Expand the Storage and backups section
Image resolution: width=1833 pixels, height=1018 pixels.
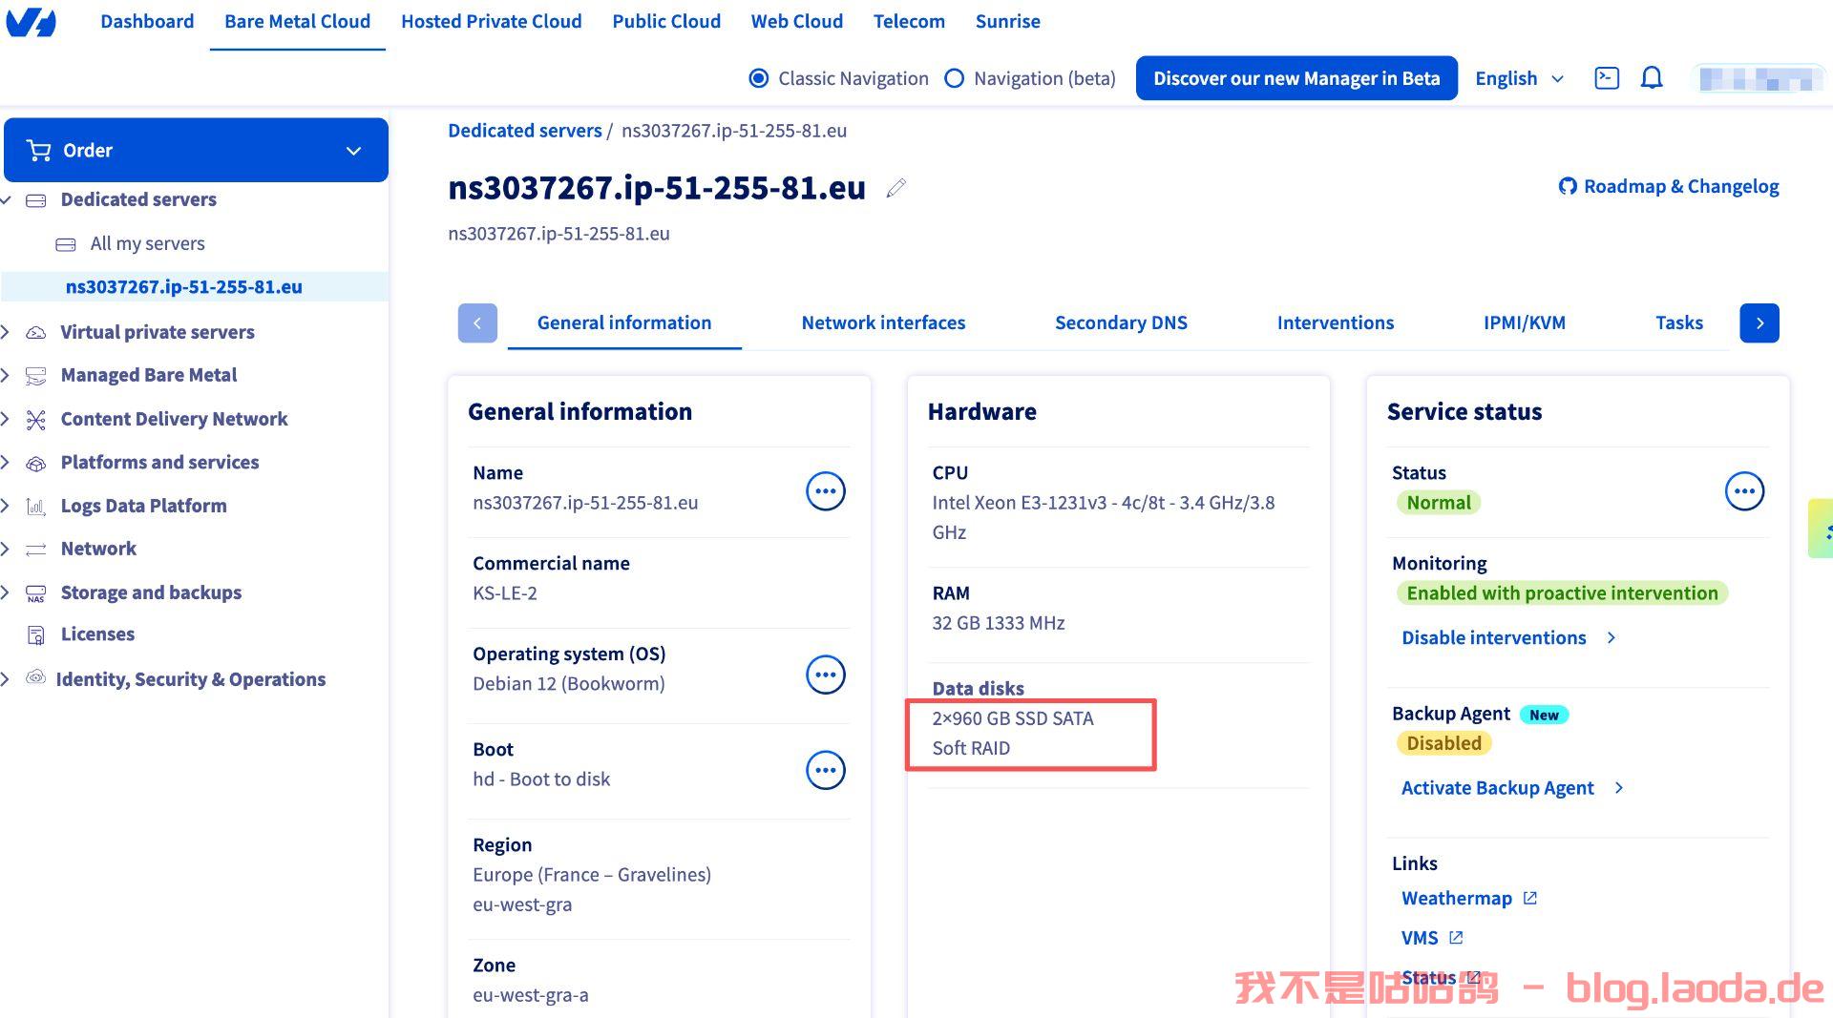click(x=6, y=592)
